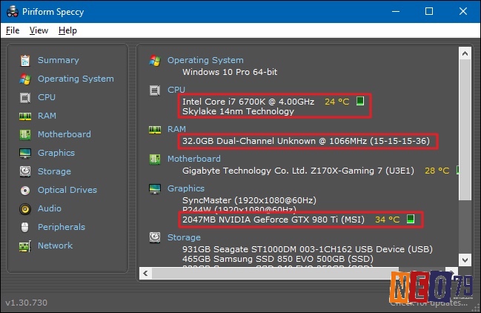Click '2047MB NVIDIA GeForce GTX 980 Ti (MSI)' line
The image size is (481, 313).
tap(273, 220)
